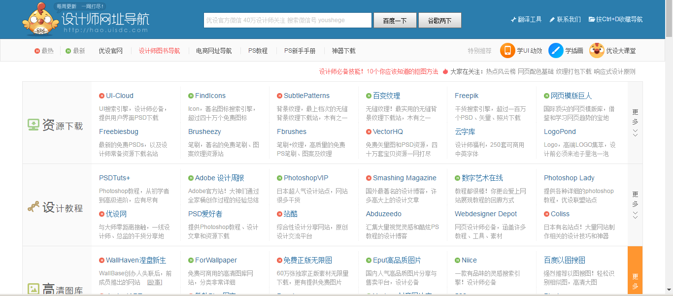Image resolution: width=673 pixels, height=296 pixels.
Task: Open the VectorHQ link
Action: (x=388, y=132)
